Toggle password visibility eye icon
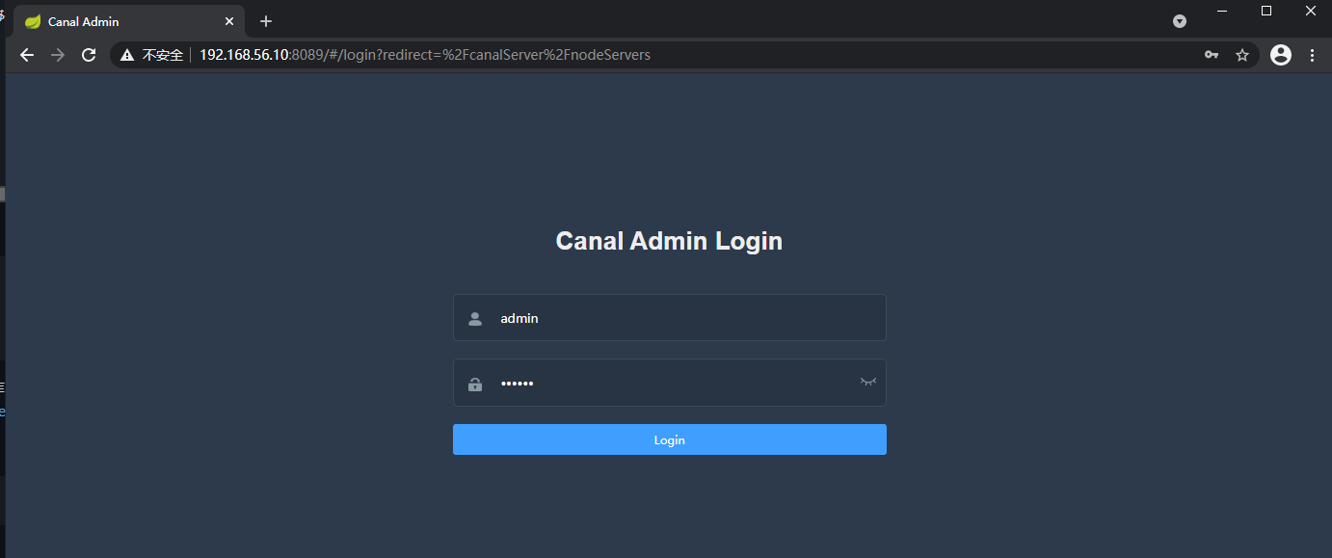The height and width of the screenshot is (558, 1332). [868, 383]
